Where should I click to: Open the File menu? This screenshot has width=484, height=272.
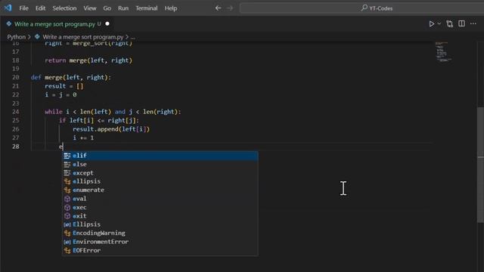coord(23,8)
